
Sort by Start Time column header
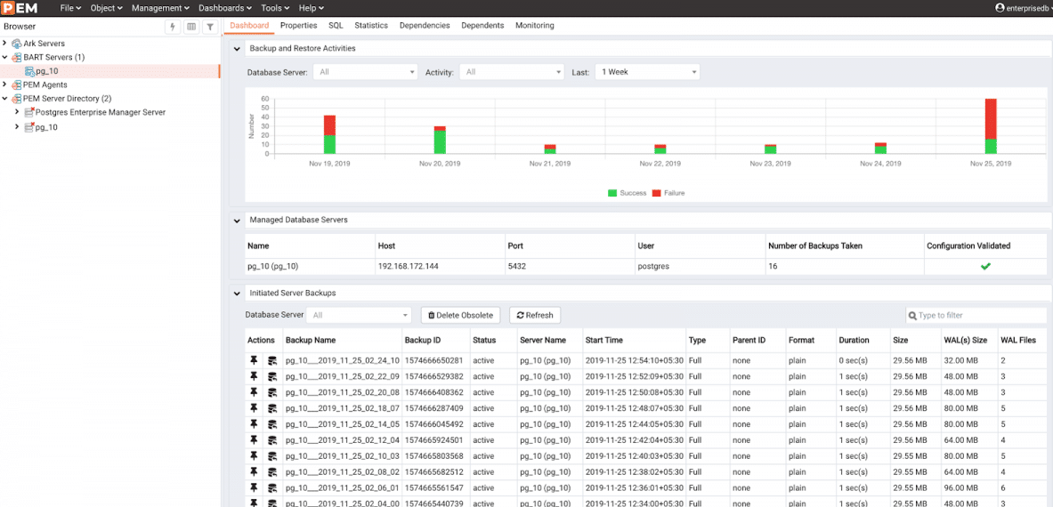[604, 340]
